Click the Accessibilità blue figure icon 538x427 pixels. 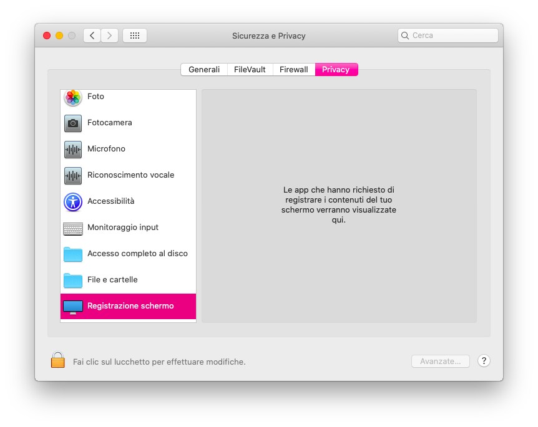point(73,202)
